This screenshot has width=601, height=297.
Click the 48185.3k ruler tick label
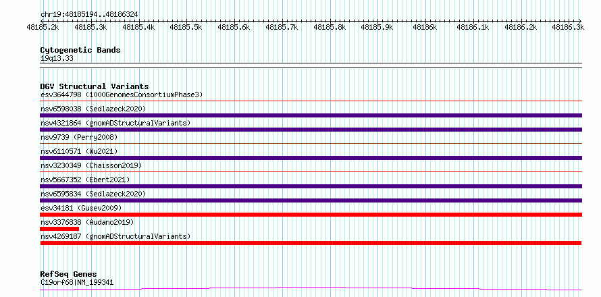pos(90,27)
